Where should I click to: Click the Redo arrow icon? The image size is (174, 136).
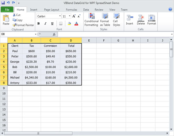click(14, 3)
